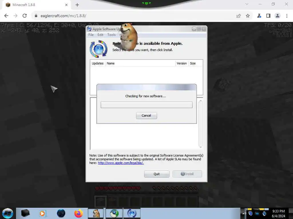The image size is (293, 219).
Task: Click the Size column header
Action: (195, 63)
